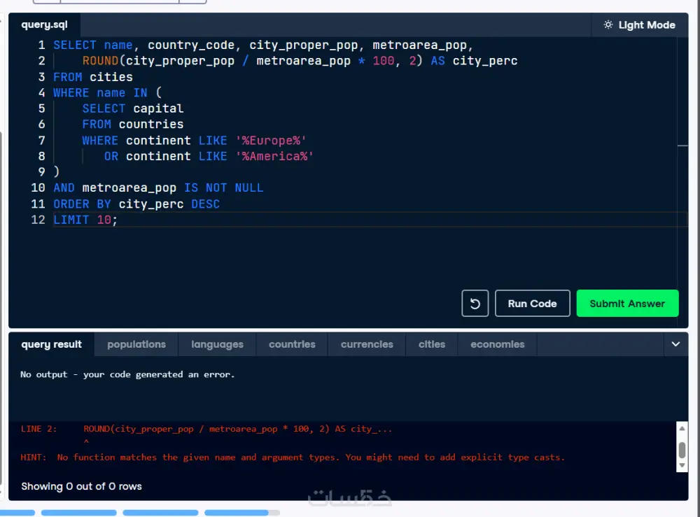The height and width of the screenshot is (517, 700).
Task: Open the populations table tab
Action: click(136, 344)
